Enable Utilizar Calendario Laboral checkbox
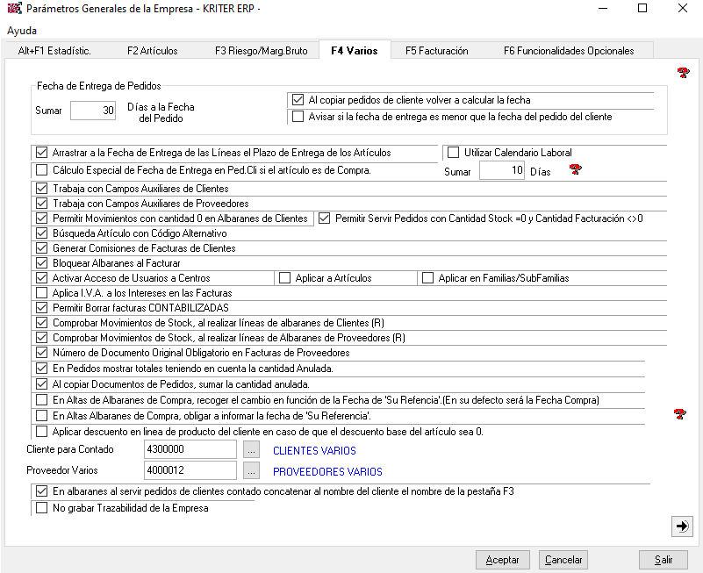Image resolution: width=703 pixels, height=573 pixels. click(x=453, y=153)
